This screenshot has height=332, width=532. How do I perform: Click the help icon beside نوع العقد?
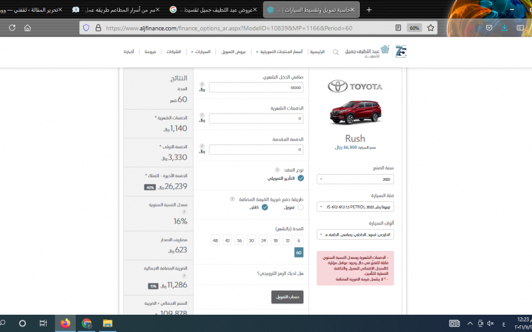point(277,170)
